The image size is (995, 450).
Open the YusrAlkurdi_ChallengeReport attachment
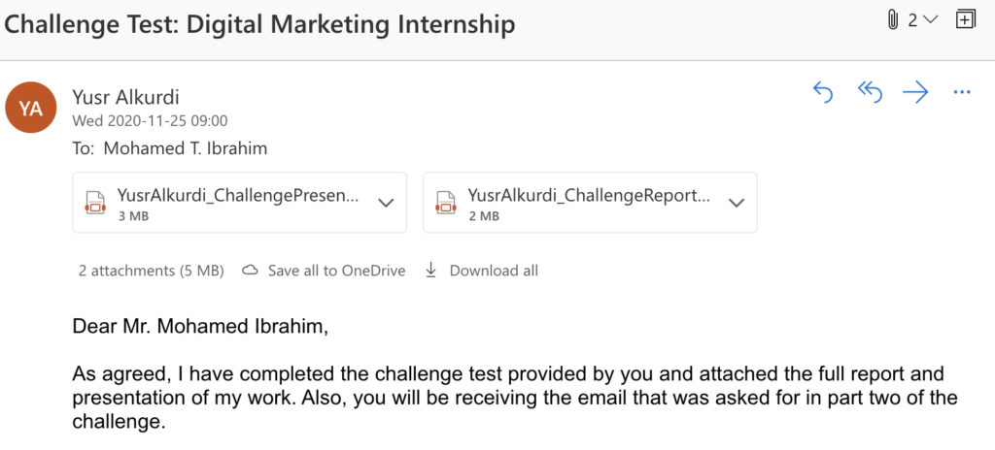[x=588, y=195]
